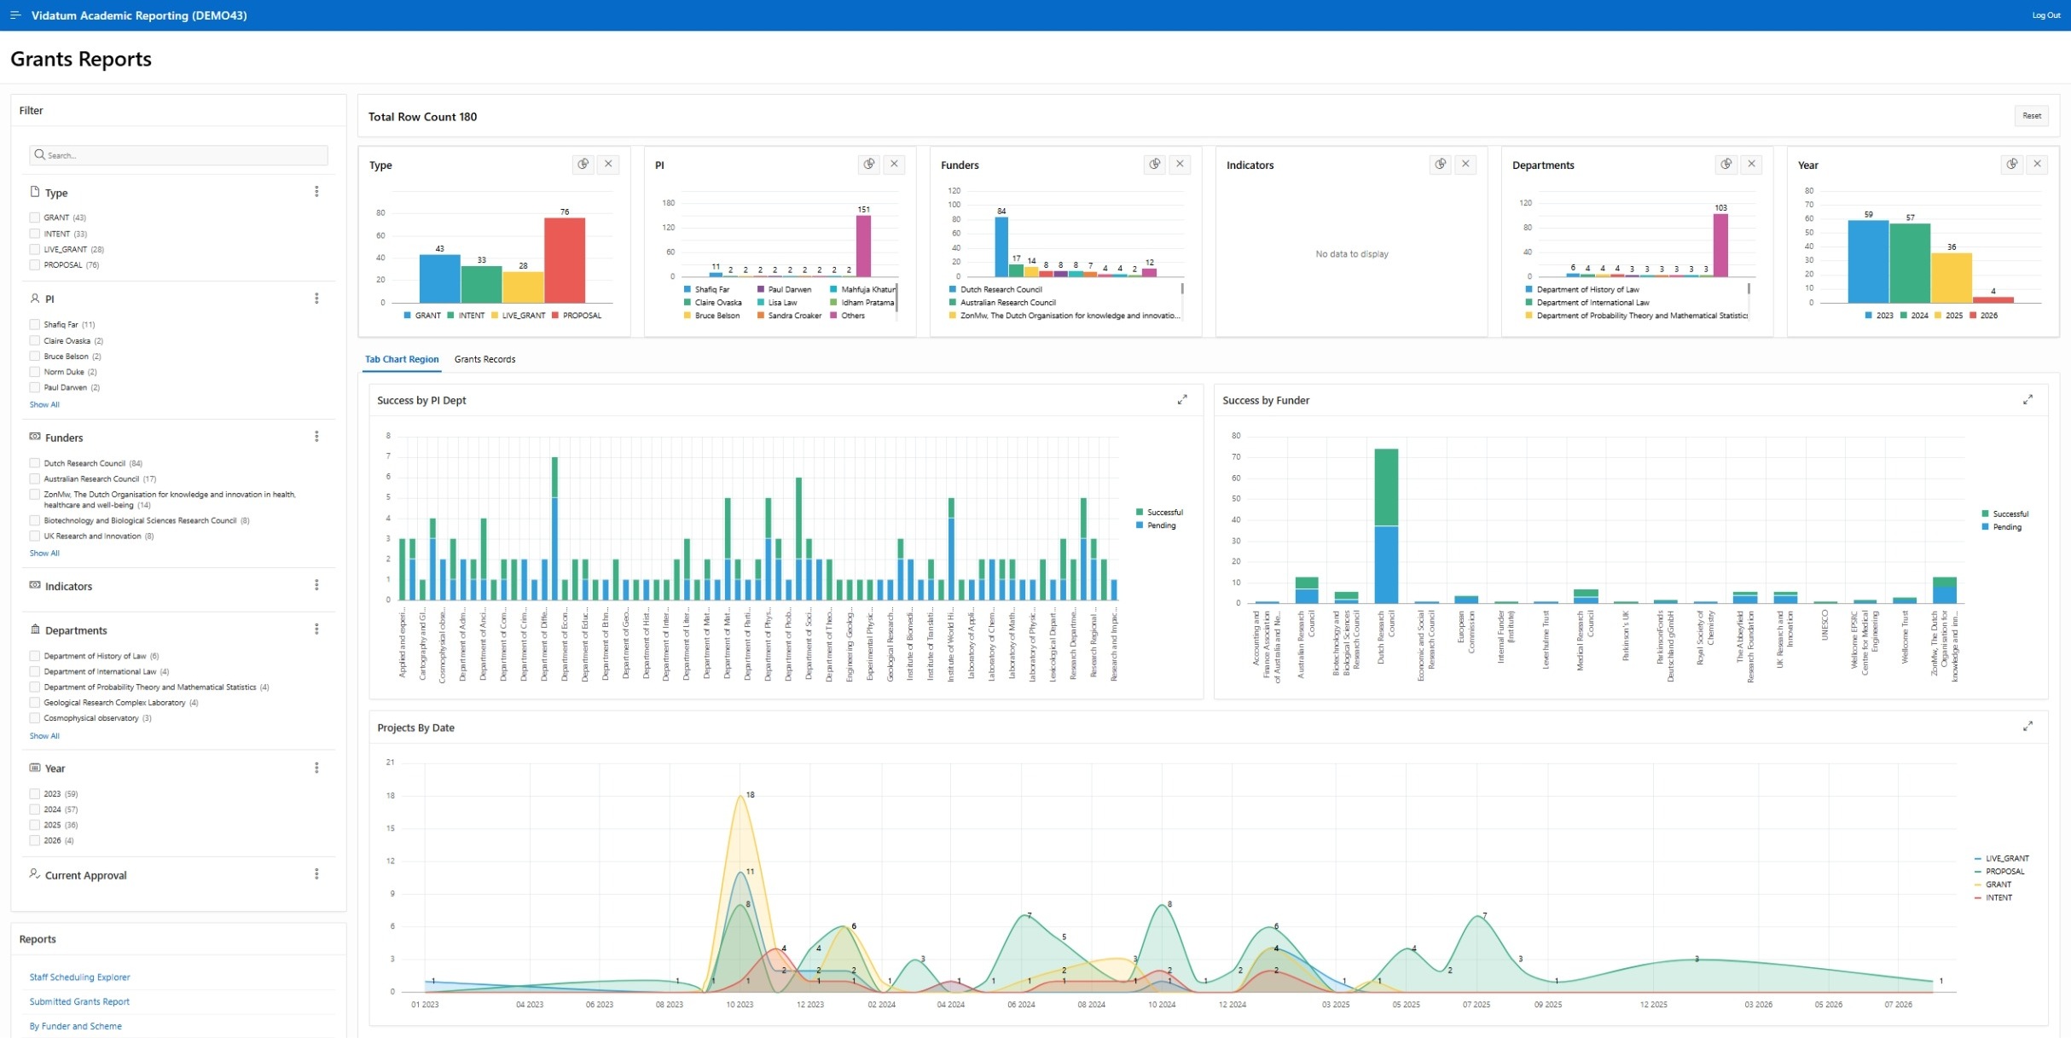Open the Type facet actions menu

[x=316, y=192]
